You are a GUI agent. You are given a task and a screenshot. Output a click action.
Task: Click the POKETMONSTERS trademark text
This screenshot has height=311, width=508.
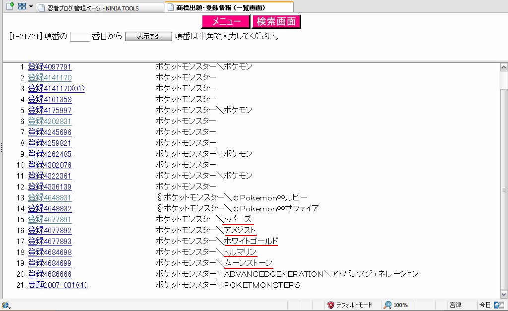pyautogui.click(x=262, y=285)
